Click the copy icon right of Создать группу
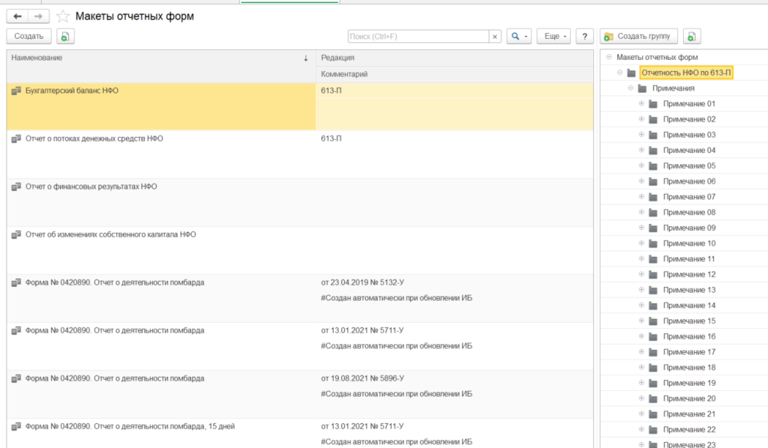The height and width of the screenshot is (448, 768). 691,36
